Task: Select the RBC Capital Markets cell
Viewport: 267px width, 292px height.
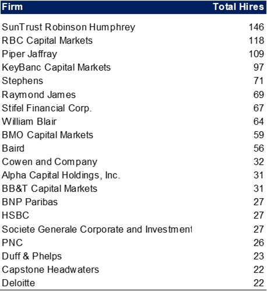Action: tap(47, 41)
